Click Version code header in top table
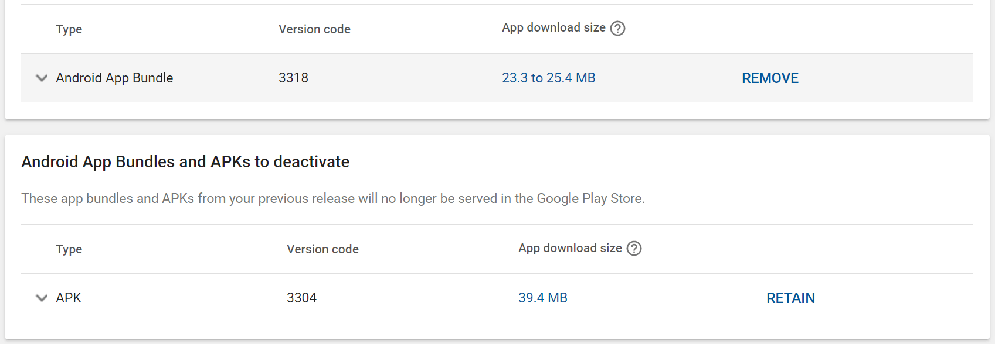The height and width of the screenshot is (344, 995). pyautogui.click(x=314, y=29)
